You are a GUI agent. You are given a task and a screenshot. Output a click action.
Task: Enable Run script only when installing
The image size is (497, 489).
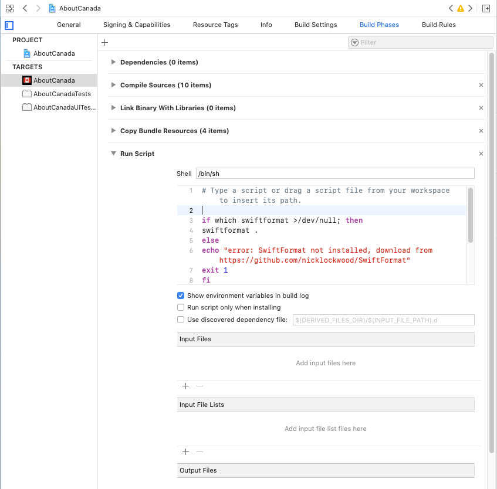point(181,307)
